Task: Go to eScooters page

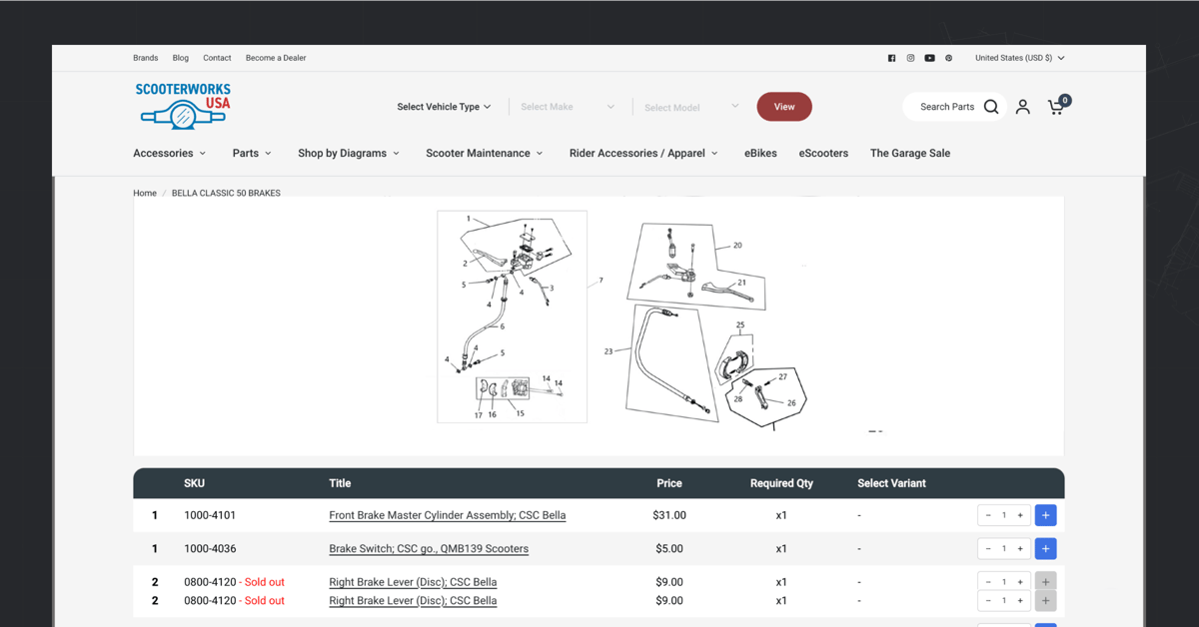Action: point(823,153)
